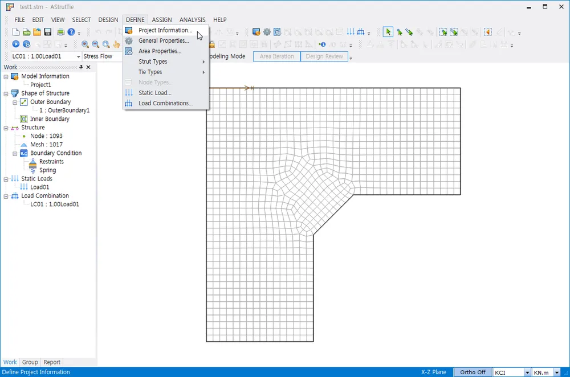Toggle the Ortho Off status button

point(473,372)
